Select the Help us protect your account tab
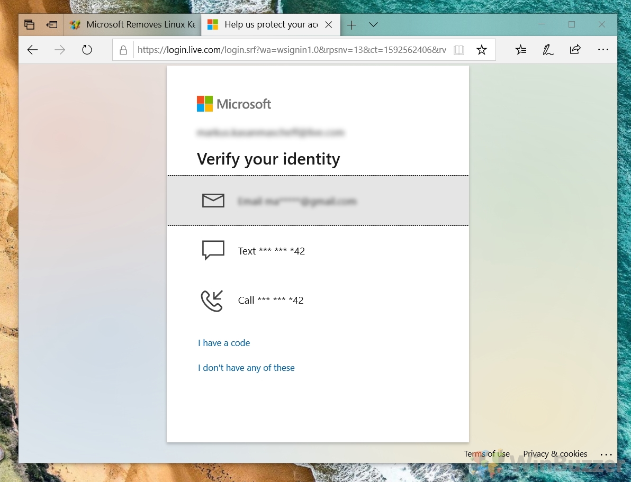631x482 pixels. pyautogui.click(x=265, y=24)
